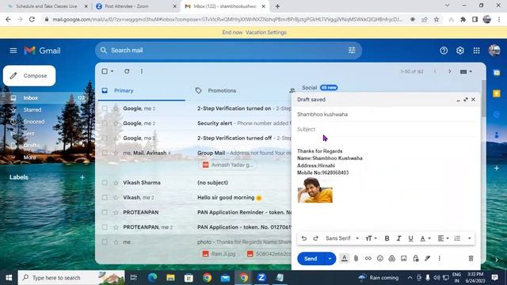
Task: Discard draft with trash icon
Action: click(471, 258)
